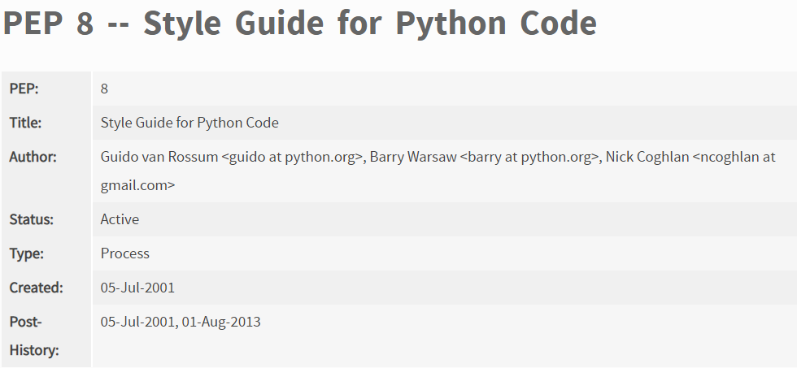This screenshot has height=368, width=797.
Task: Click the 'Author:' row label
Action: pyautogui.click(x=33, y=156)
